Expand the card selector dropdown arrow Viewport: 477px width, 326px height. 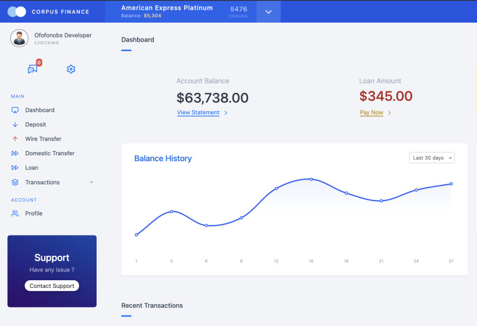268,12
